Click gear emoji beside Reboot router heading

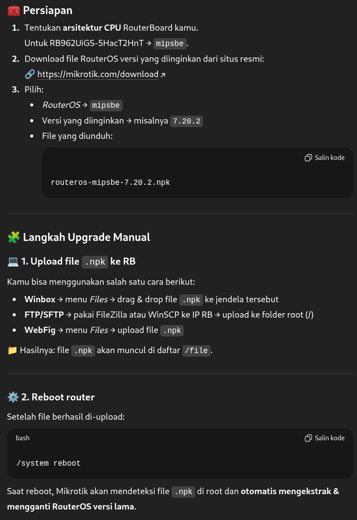(x=13, y=397)
